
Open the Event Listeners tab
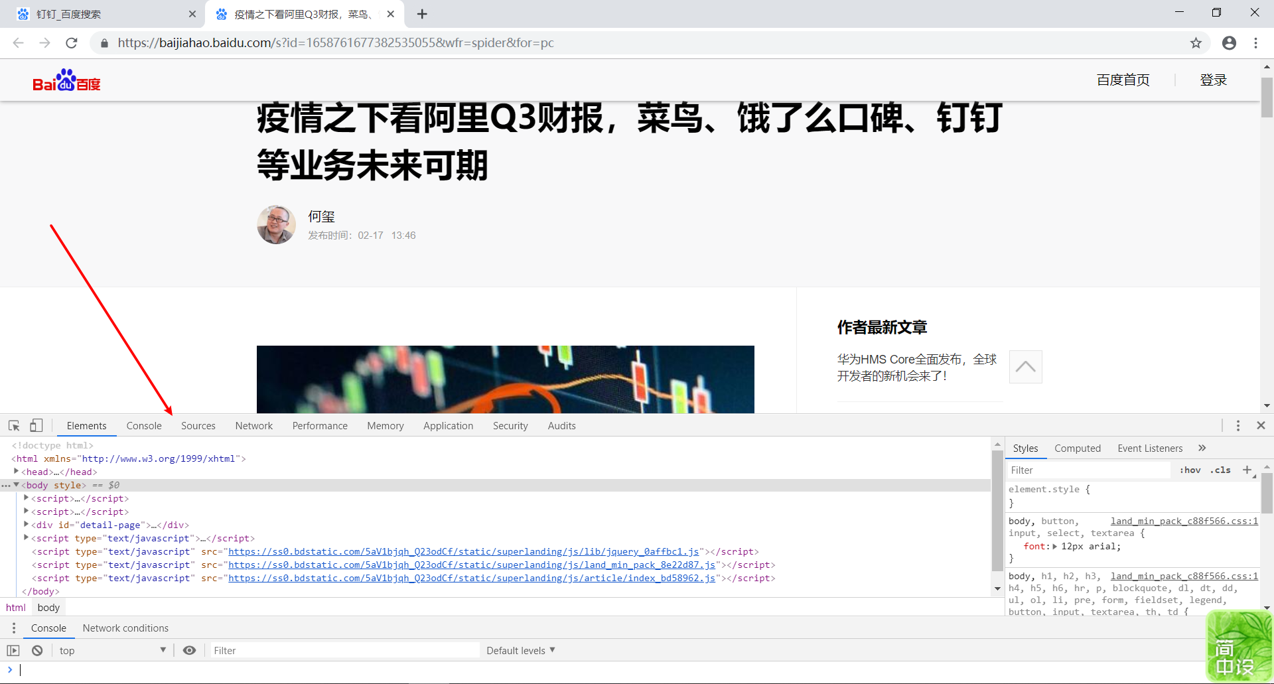coord(1150,448)
